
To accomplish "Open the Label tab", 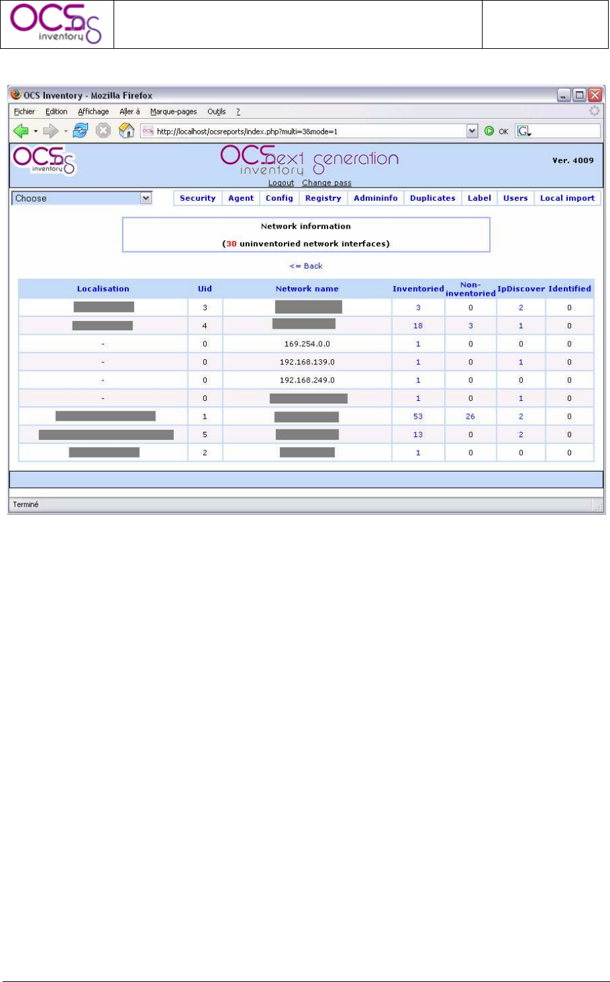I will point(479,198).
